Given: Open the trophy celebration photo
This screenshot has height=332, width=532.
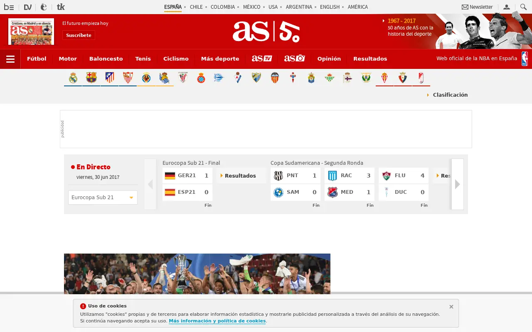Looking at the screenshot, I should (x=197, y=274).
